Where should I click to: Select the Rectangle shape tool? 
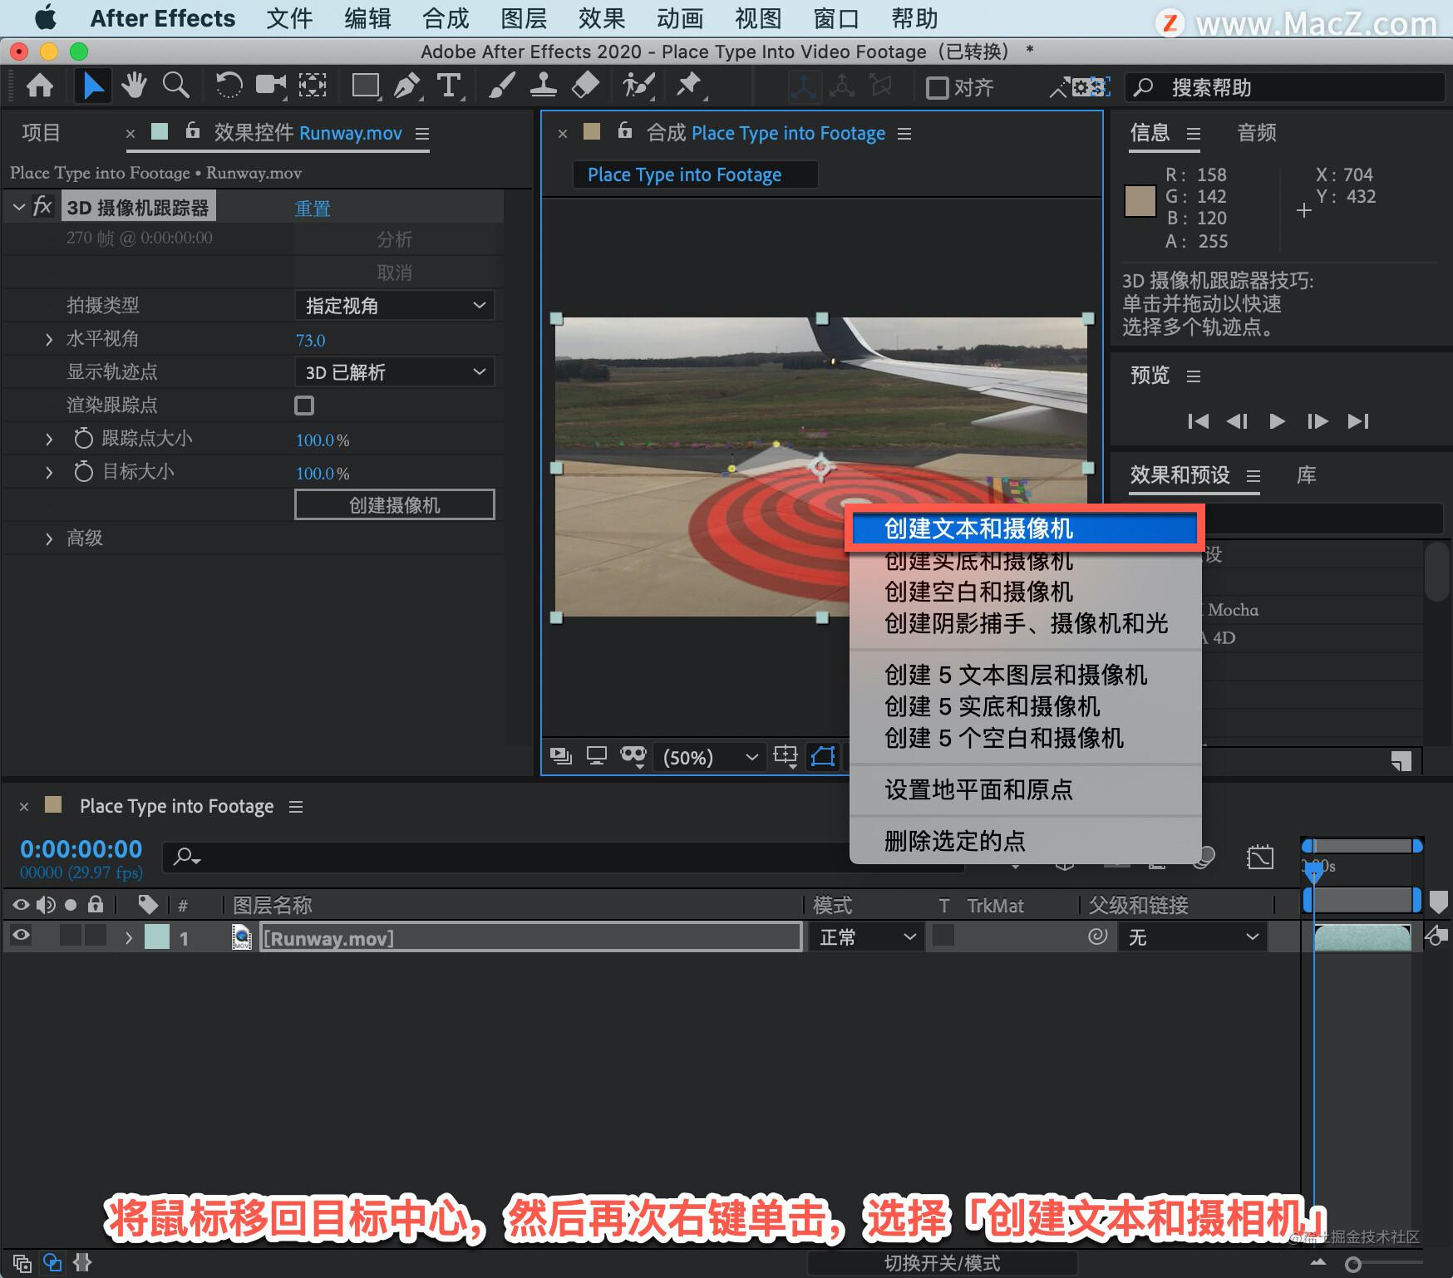366,86
